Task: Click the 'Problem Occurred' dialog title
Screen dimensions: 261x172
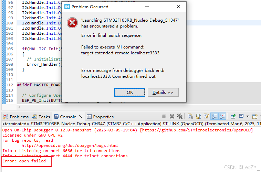Action: click(x=90, y=7)
